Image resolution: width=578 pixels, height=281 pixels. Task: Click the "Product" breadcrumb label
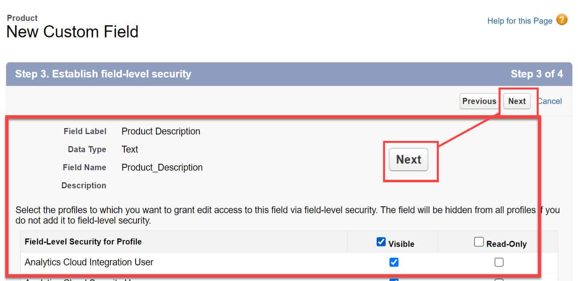pos(22,18)
